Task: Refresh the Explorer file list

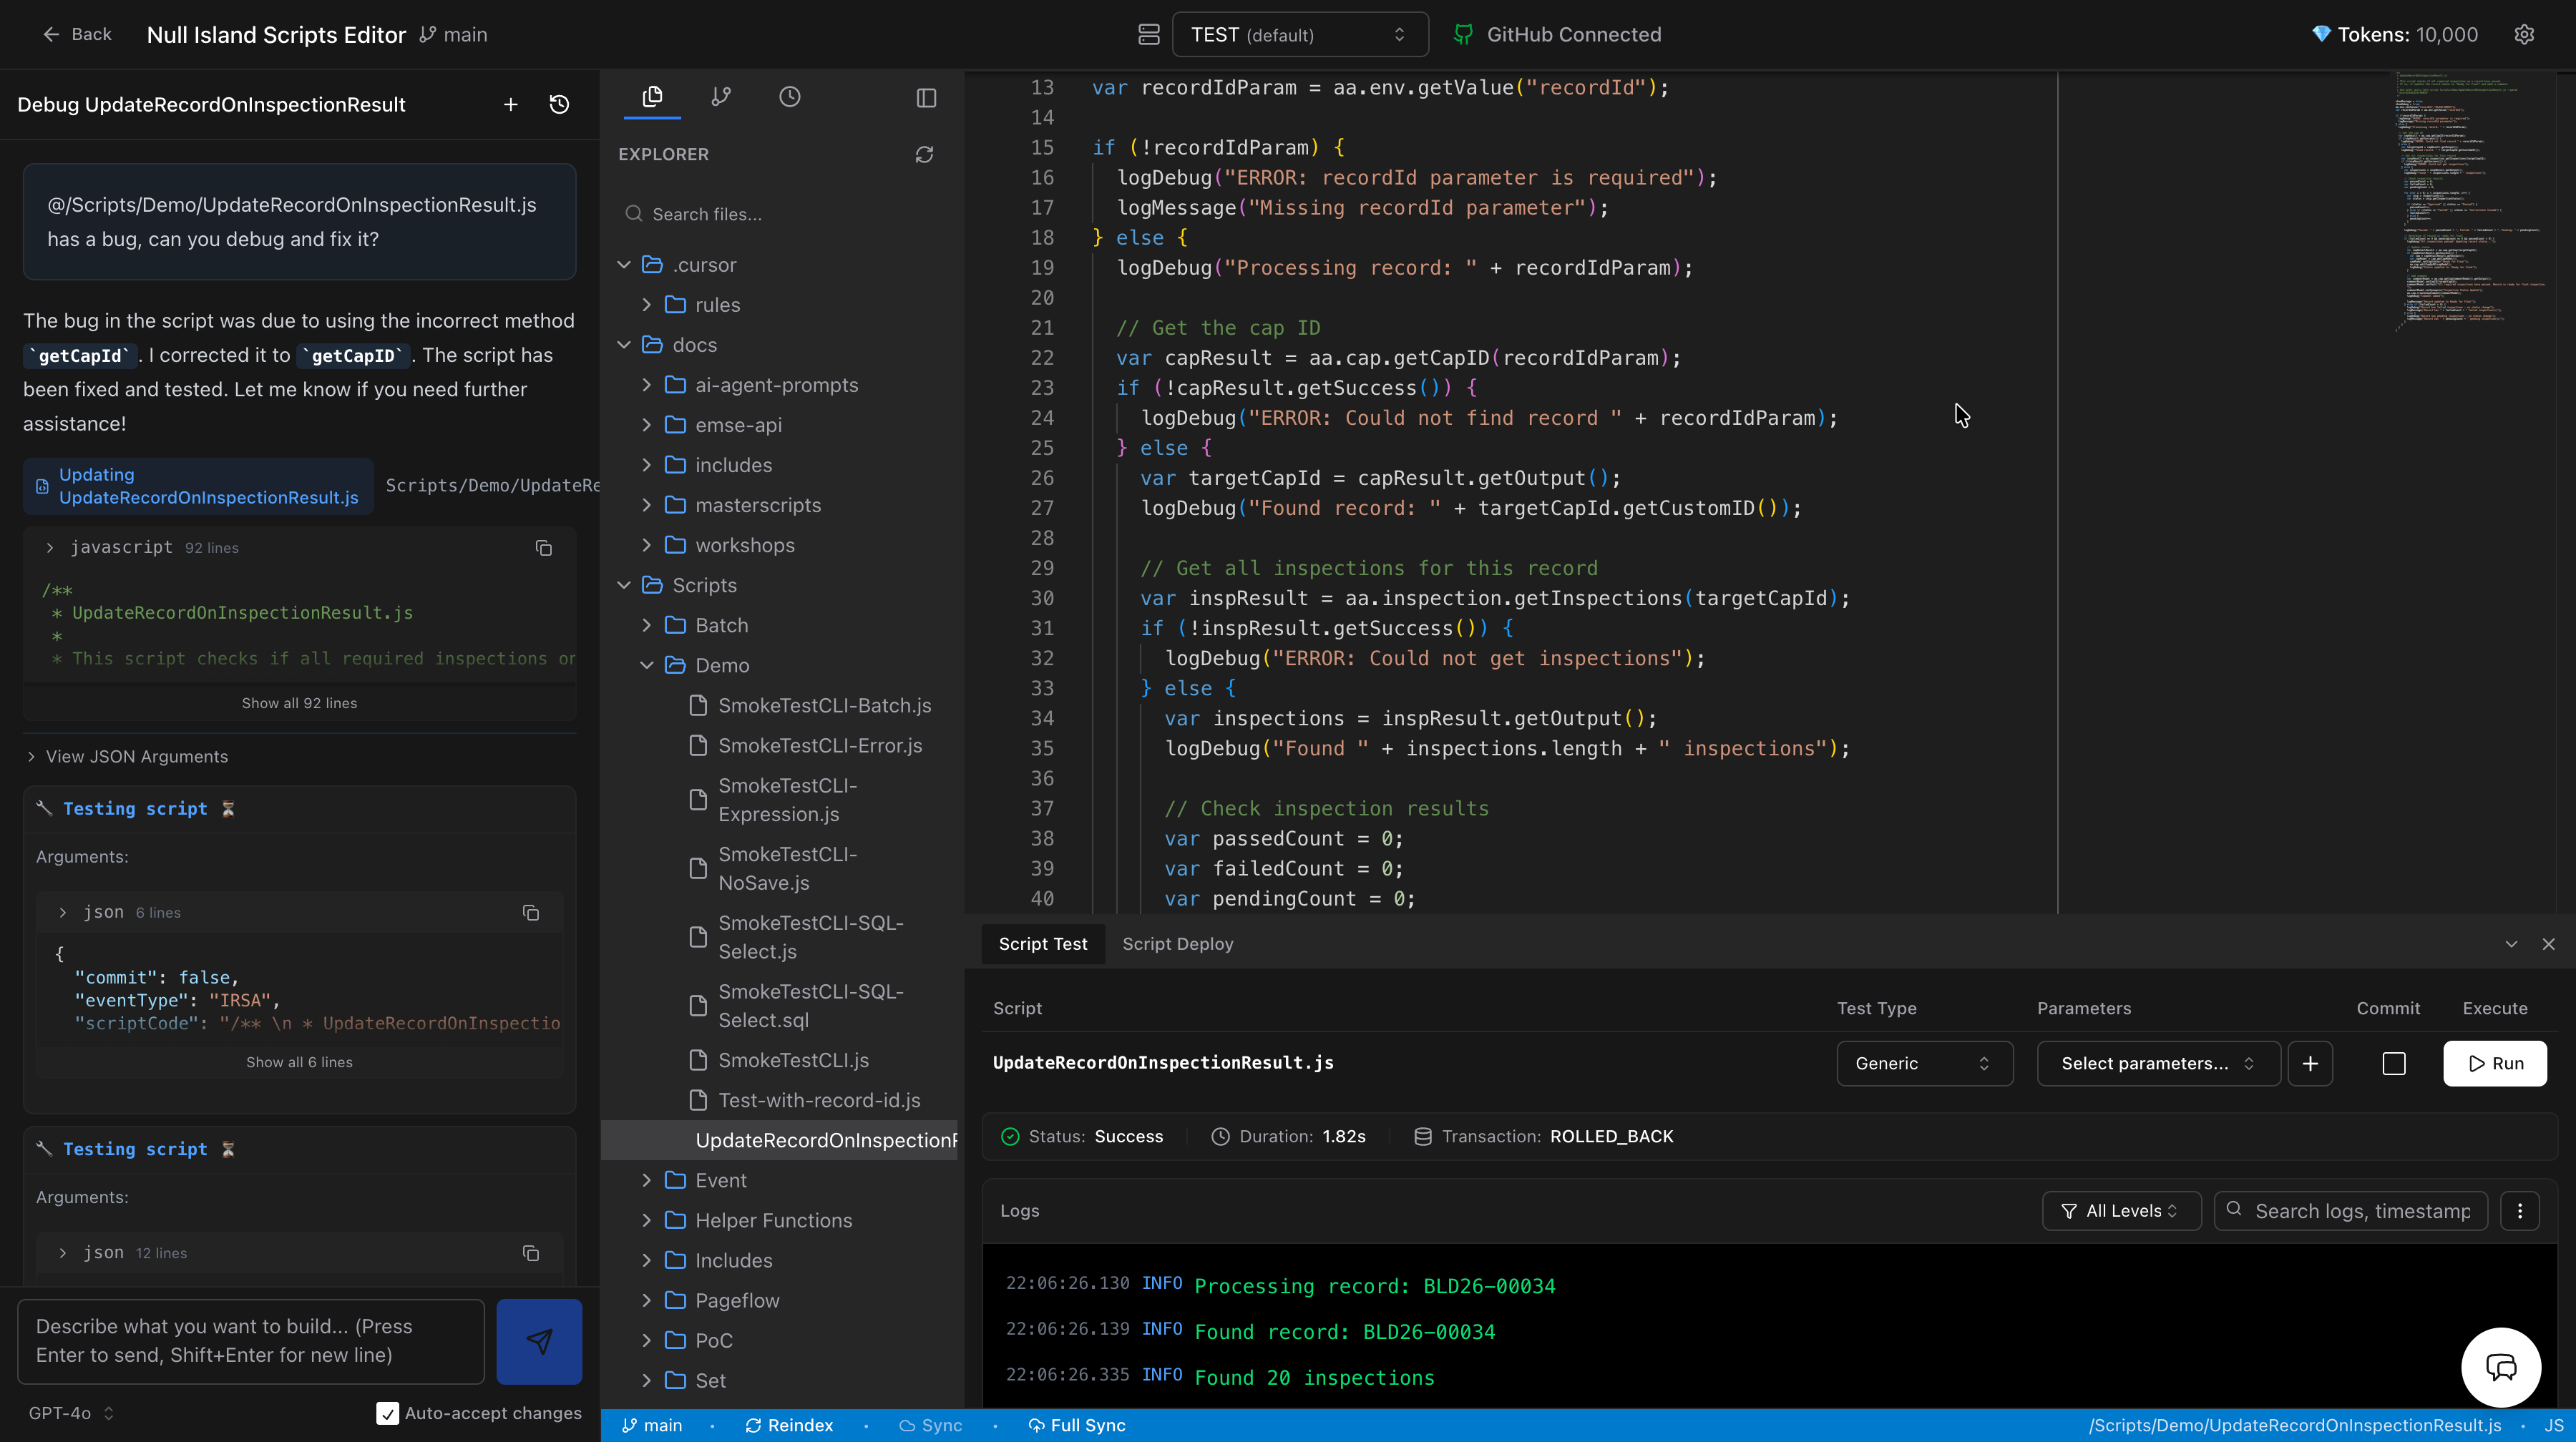Action: pos(924,155)
